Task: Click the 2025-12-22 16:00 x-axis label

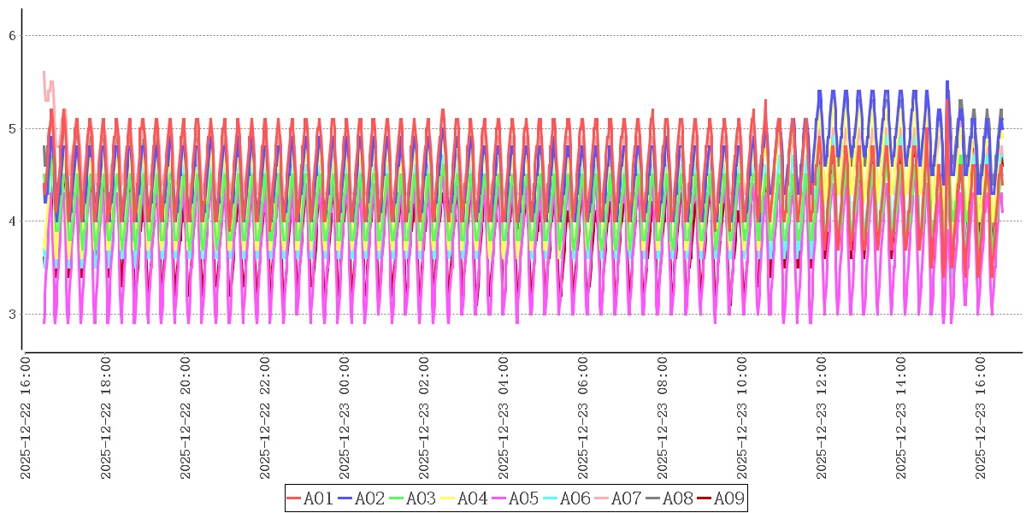Action: (x=27, y=418)
